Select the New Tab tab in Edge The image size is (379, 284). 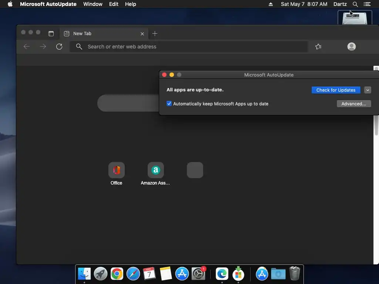pos(104,34)
